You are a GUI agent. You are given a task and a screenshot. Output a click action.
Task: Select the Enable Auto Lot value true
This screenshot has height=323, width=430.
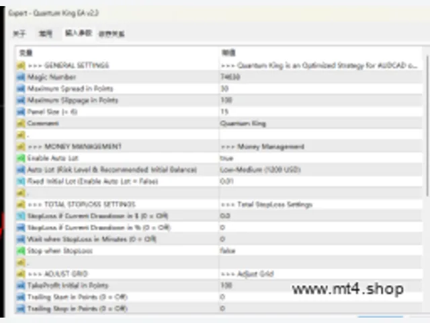[226, 158]
